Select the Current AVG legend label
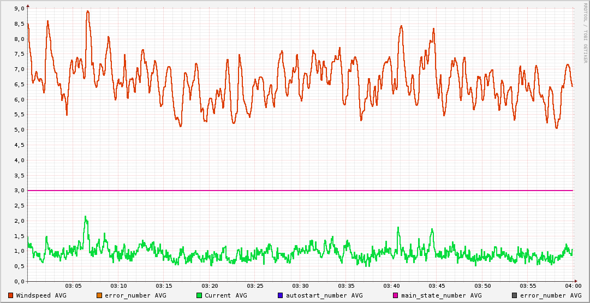 [x=225, y=295]
